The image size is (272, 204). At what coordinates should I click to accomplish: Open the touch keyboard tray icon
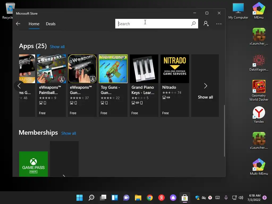(218, 198)
